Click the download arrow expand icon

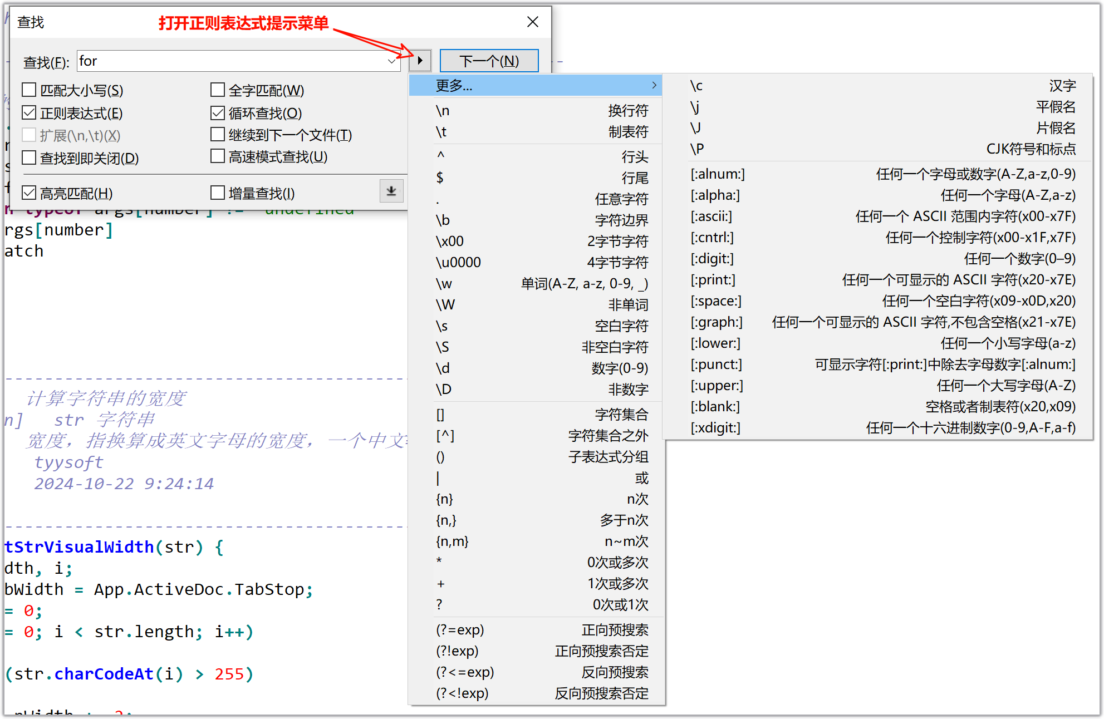tap(391, 191)
